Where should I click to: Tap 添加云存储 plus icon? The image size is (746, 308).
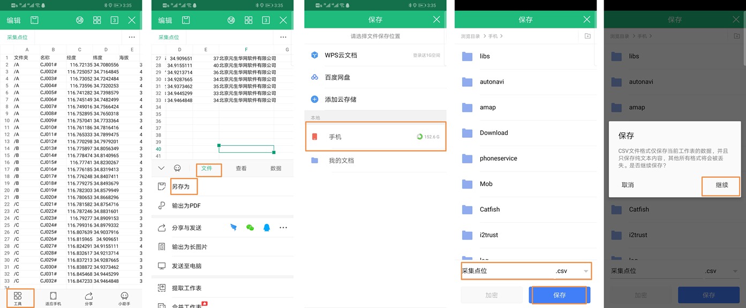pos(315,99)
